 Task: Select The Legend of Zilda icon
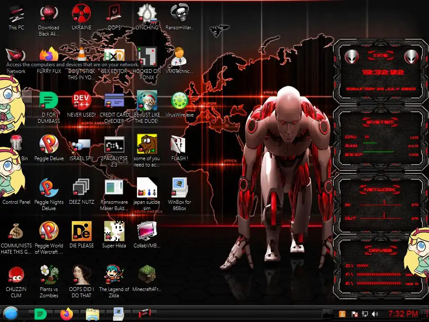[x=114, y=281]
